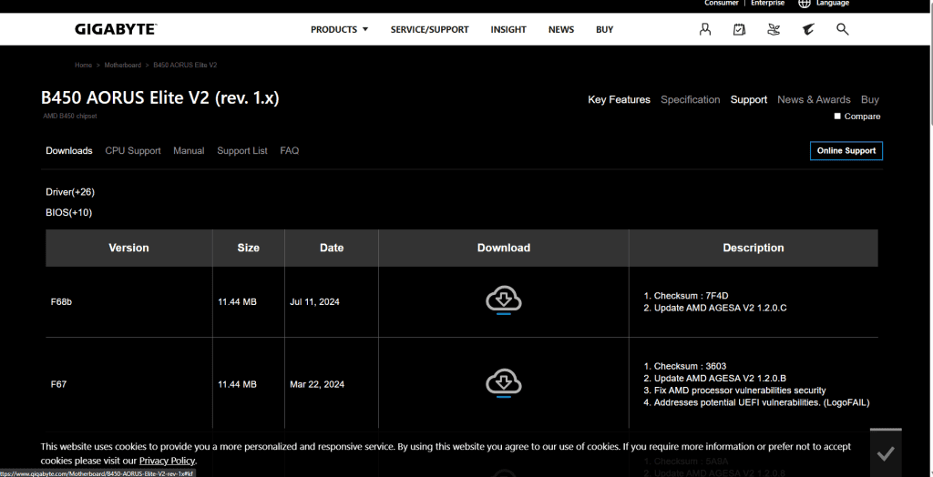Click the globe Language icon
This screenshot has height=477, width=933.
tap(805, 4)
